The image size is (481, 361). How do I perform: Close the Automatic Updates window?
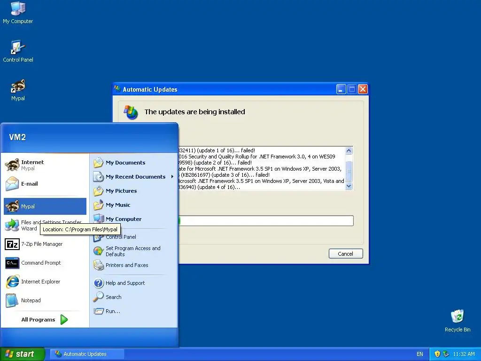coord(363,89)
